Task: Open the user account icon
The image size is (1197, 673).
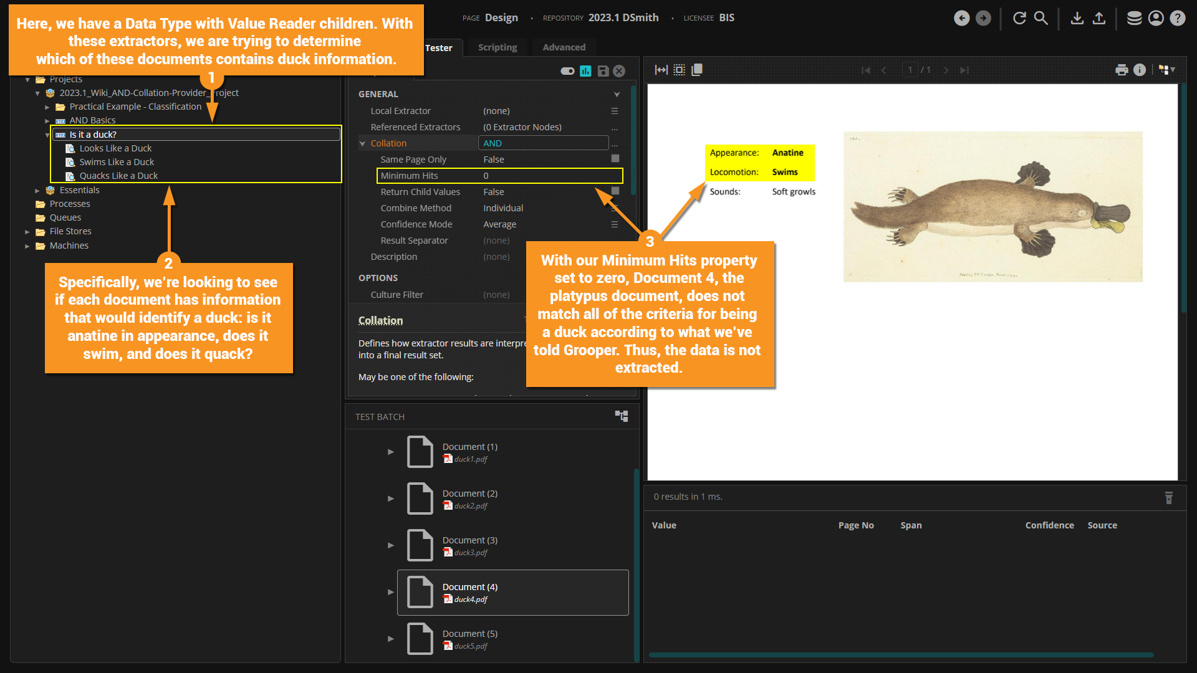Action: point(1156,18)
